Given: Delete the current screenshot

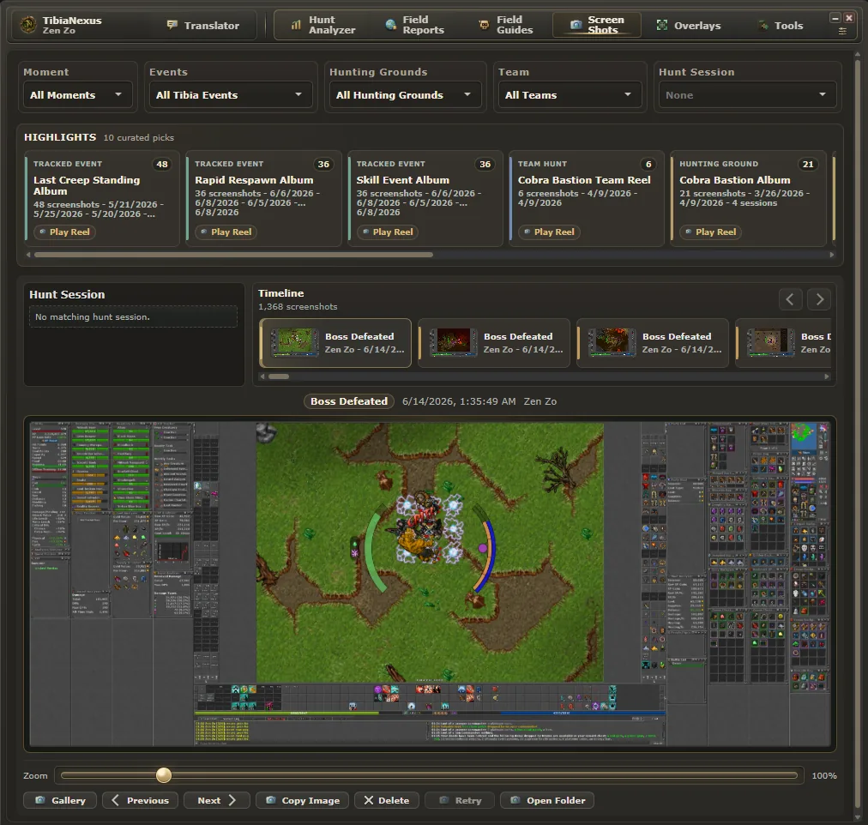Looking at the screenshot, I should click(x=386, y=800).
